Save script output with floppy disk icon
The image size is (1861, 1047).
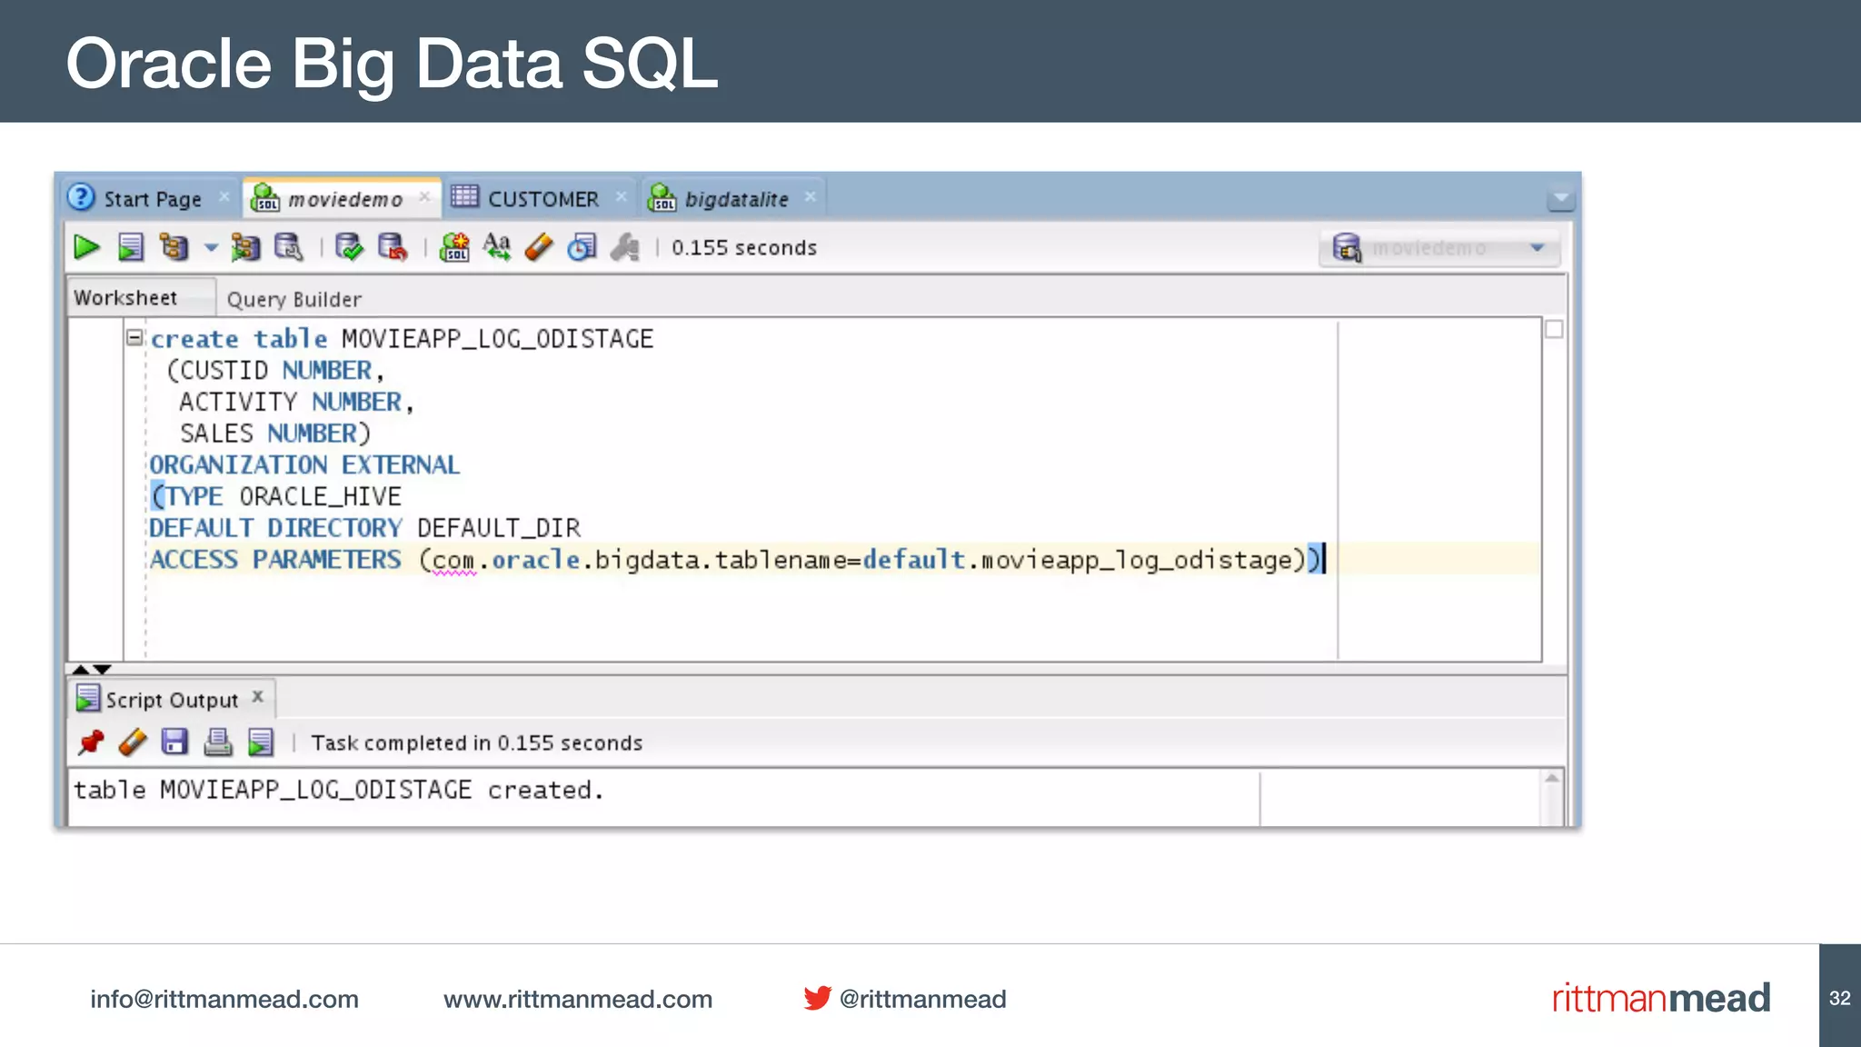tap(174, 743)
